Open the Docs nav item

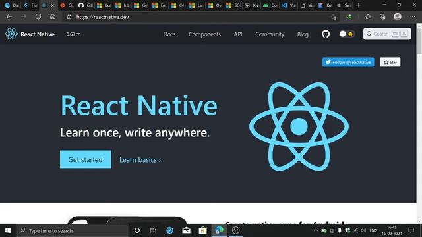pyautogui.click(x=169, y=34)
